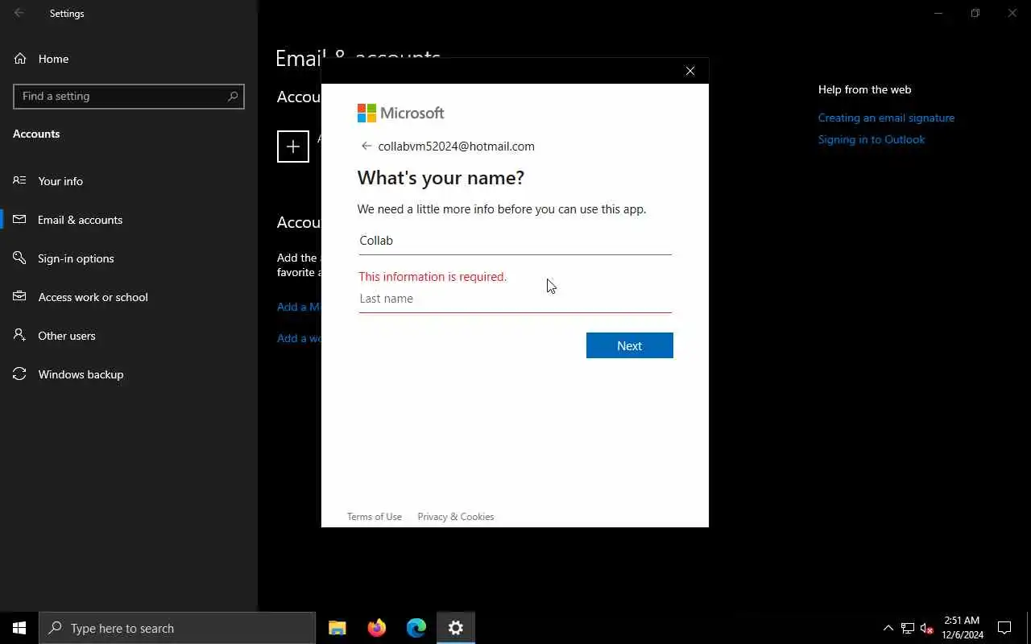
Task: Click the muted volume tray icon
Action: pos(927,628)
